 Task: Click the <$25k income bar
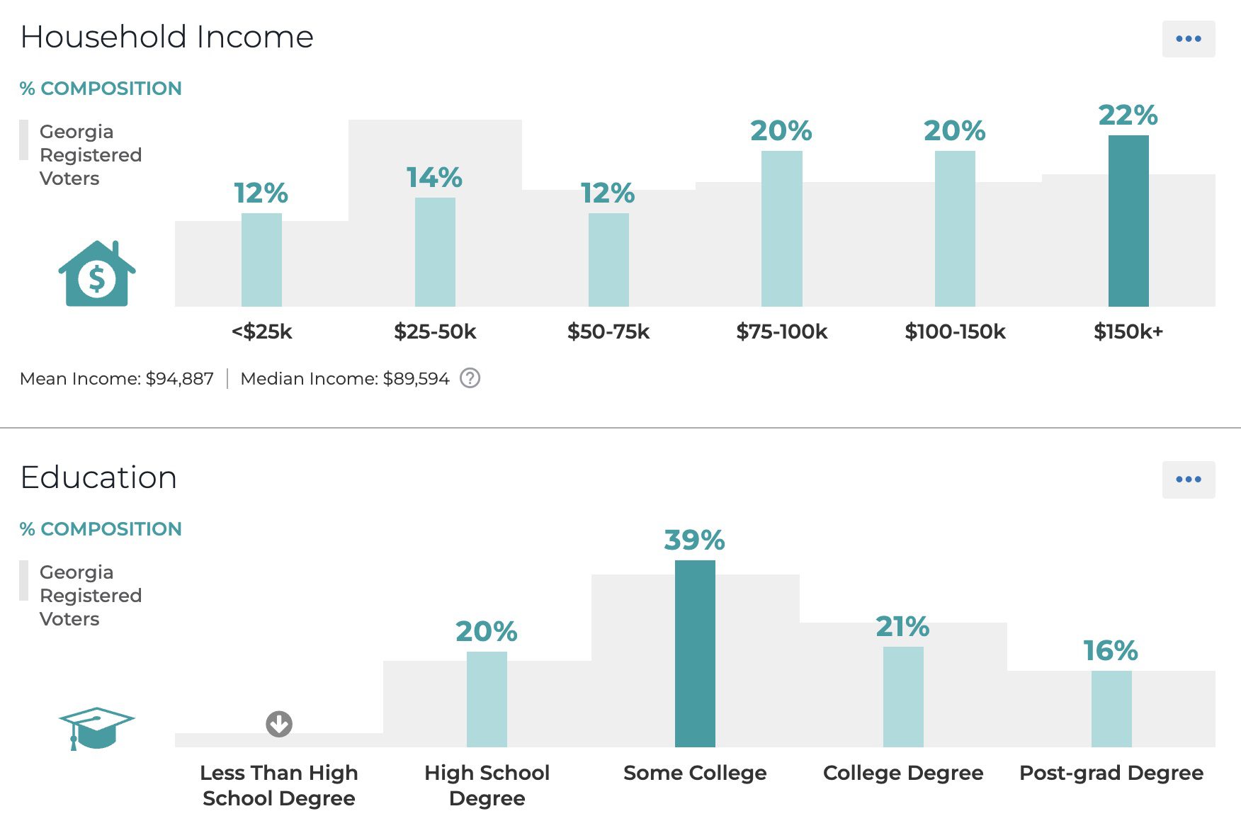[261, 260]
